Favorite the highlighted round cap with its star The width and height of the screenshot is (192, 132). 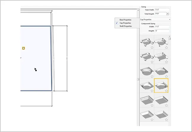point(166,91)
